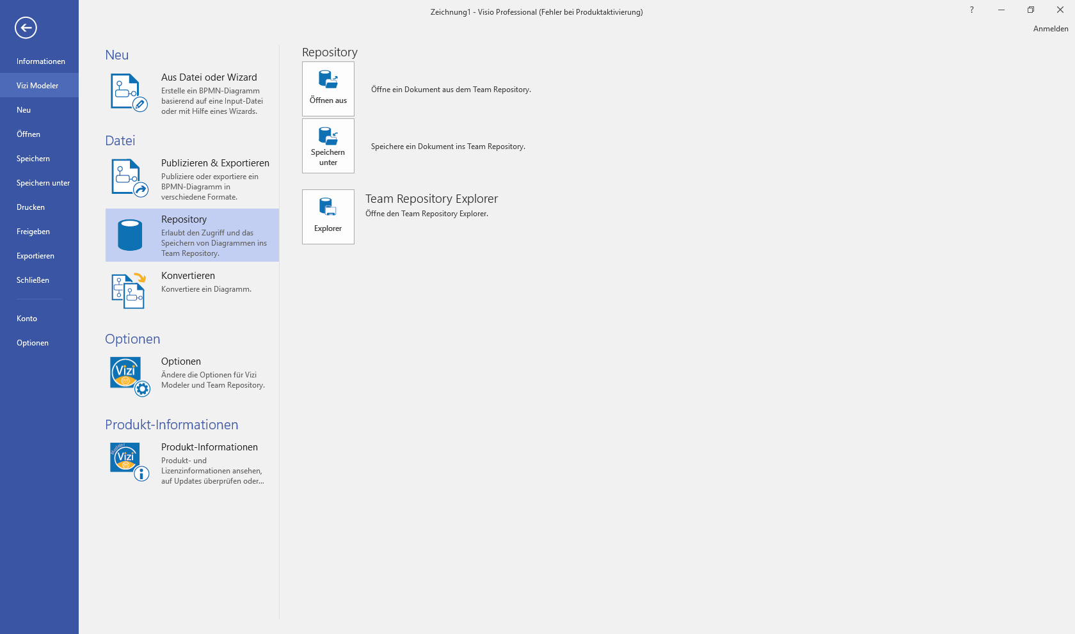This screenshot has width=1075, height=634.
Task: Click 'Öffne ein Dokument aus dem Team Repository.' text
Action: (451, 90)
